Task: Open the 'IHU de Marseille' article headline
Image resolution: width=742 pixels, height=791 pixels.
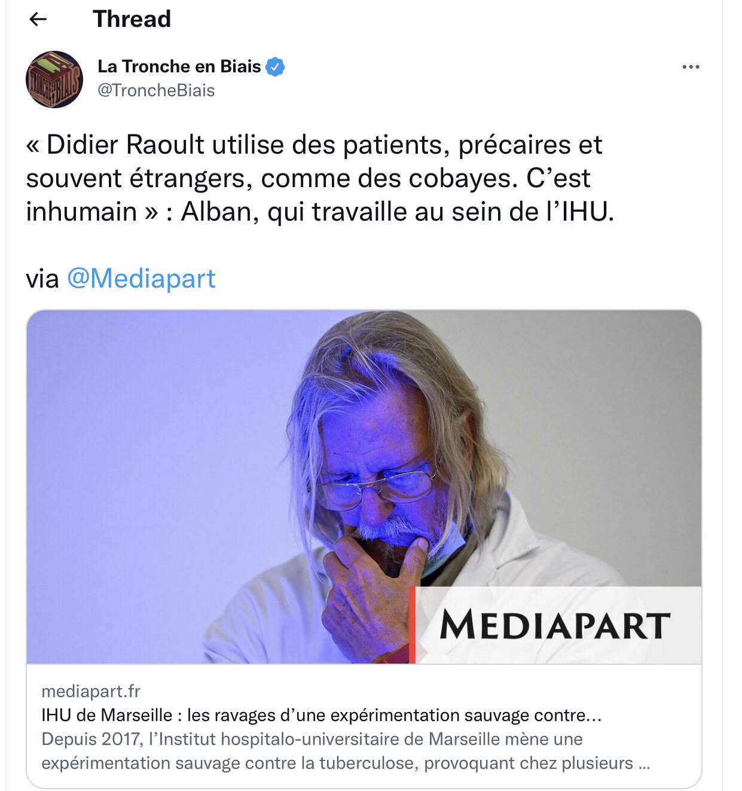Action: click(x=322, y=715)
